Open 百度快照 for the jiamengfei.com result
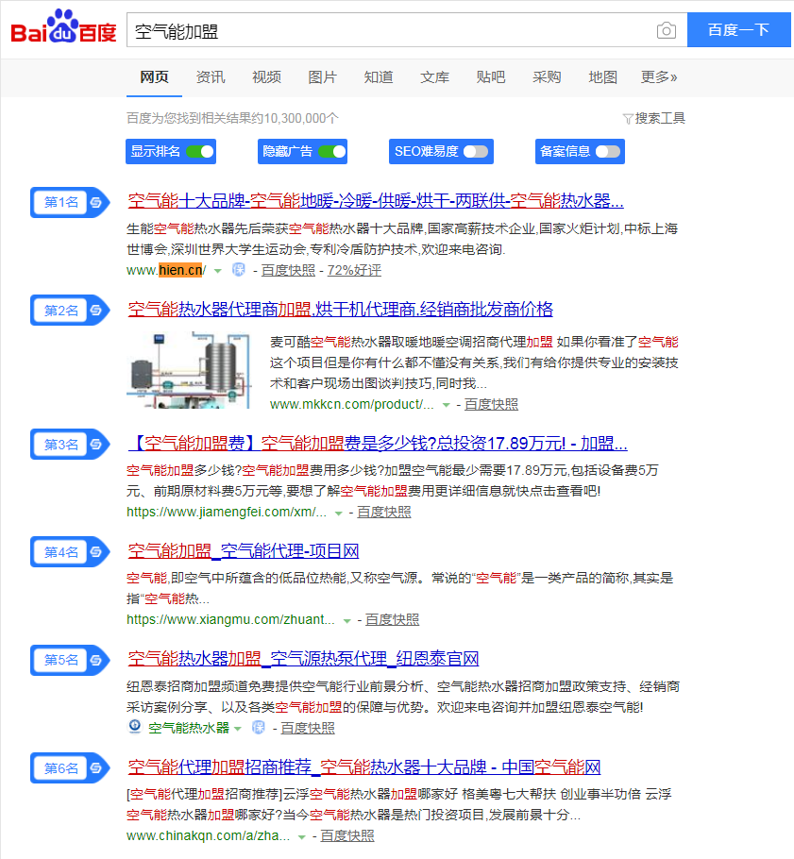The image size is (794, 859). click(x=383, y=512)
